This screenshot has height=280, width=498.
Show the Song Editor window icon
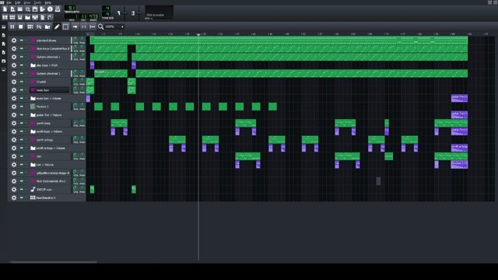[5, 17]
